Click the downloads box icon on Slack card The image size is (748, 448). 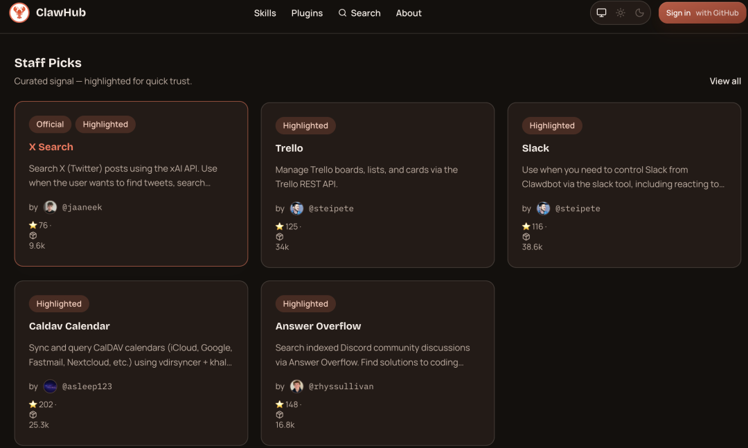click(x=526, y=237)
